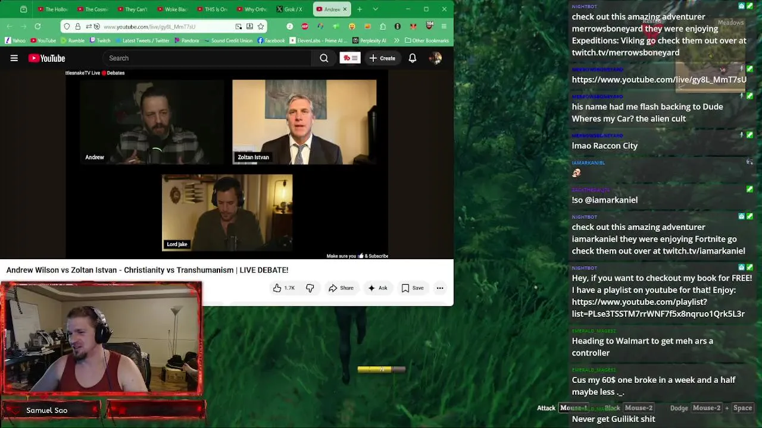This screenshot has height=428, width=762.
Task: Switch to The Cosmic tab
Action: (x=92, y=9)
